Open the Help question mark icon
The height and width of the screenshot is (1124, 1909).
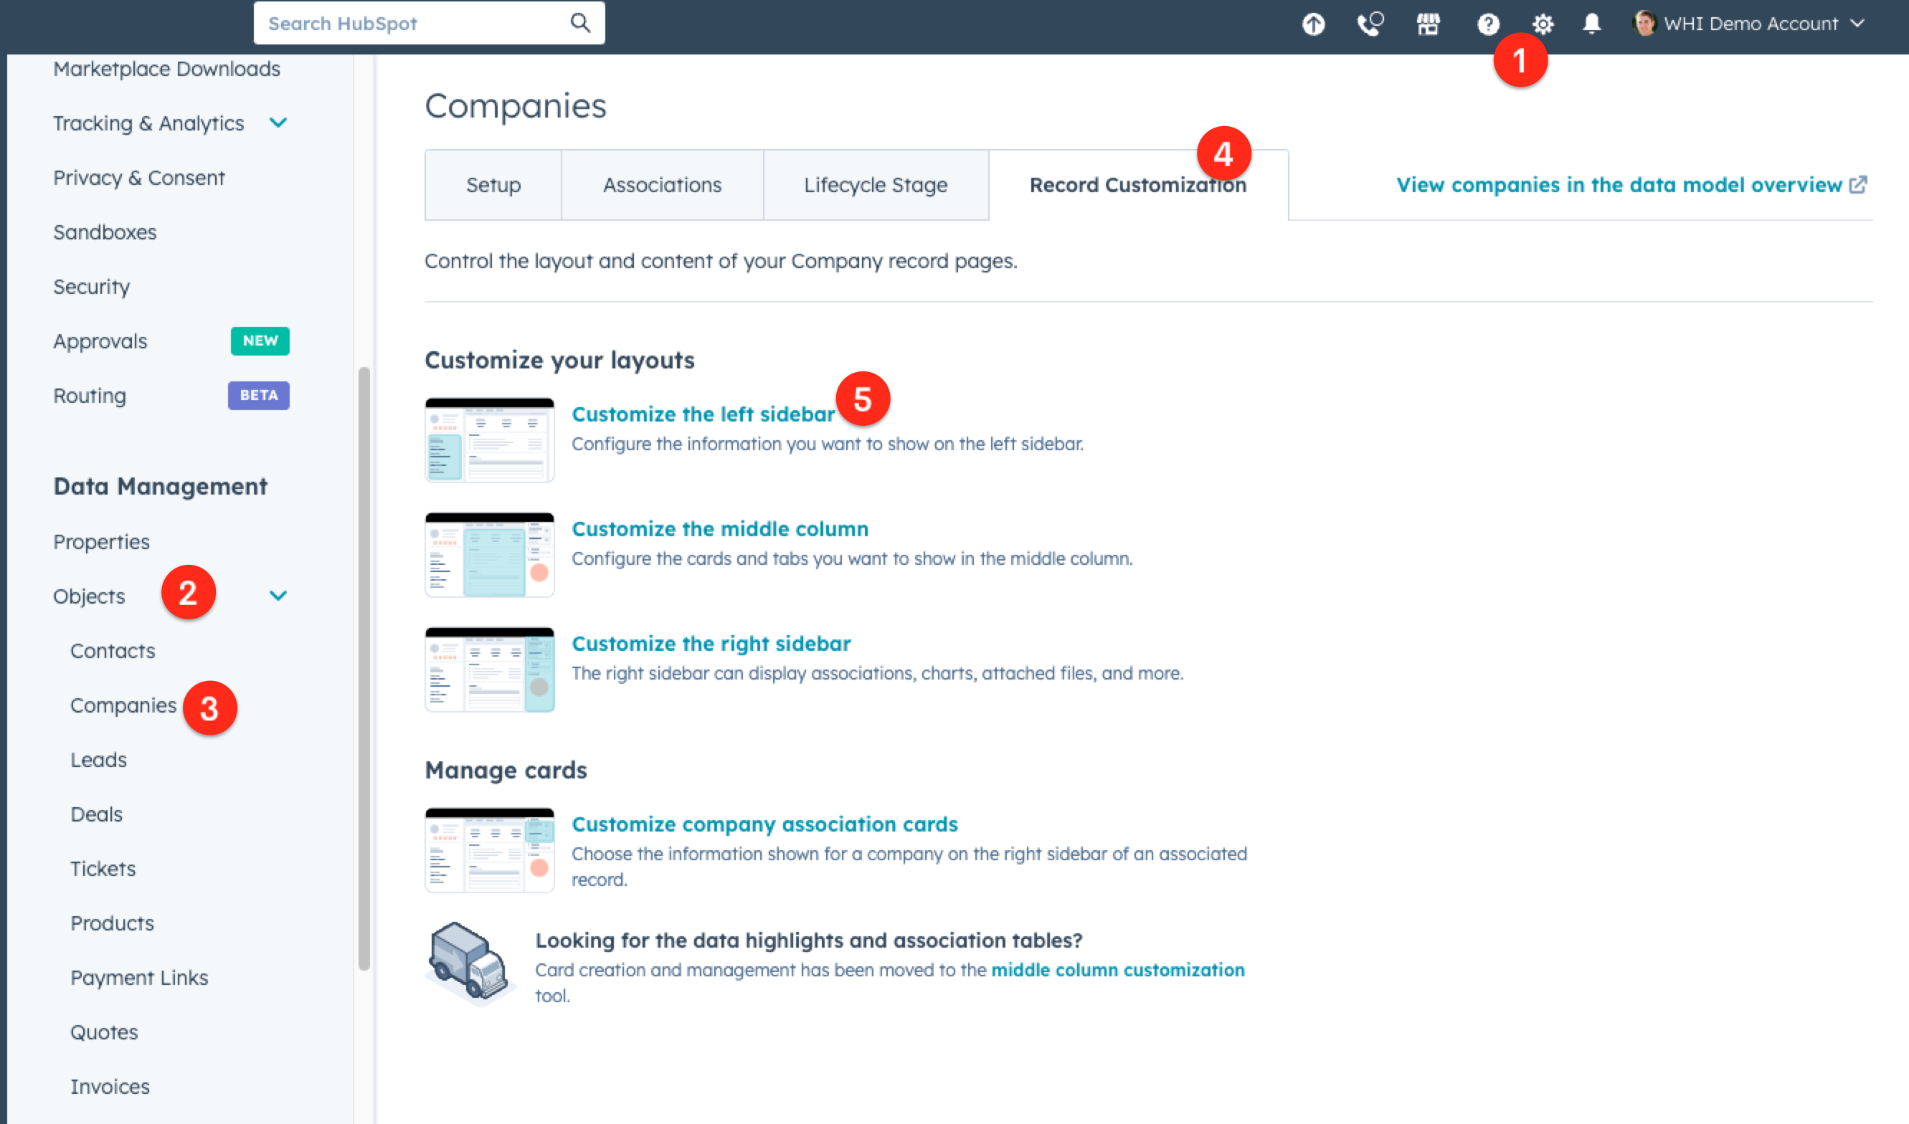click(1487, 24)
